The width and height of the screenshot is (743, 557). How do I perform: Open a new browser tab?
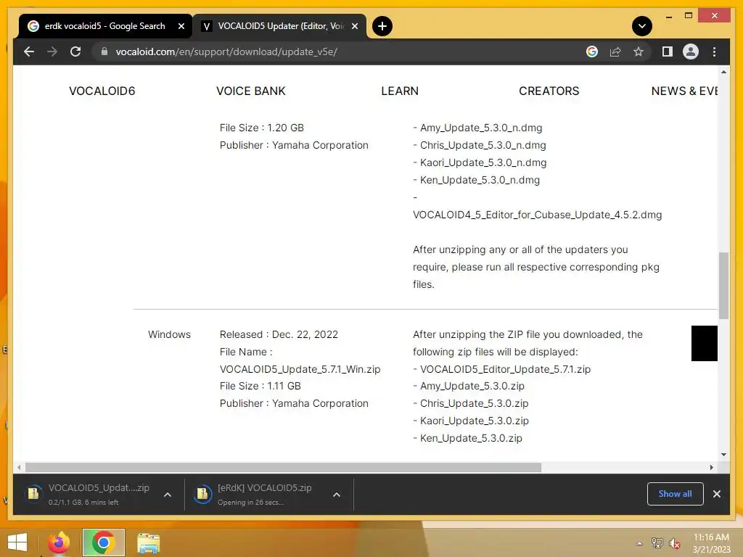click(382, 26)
